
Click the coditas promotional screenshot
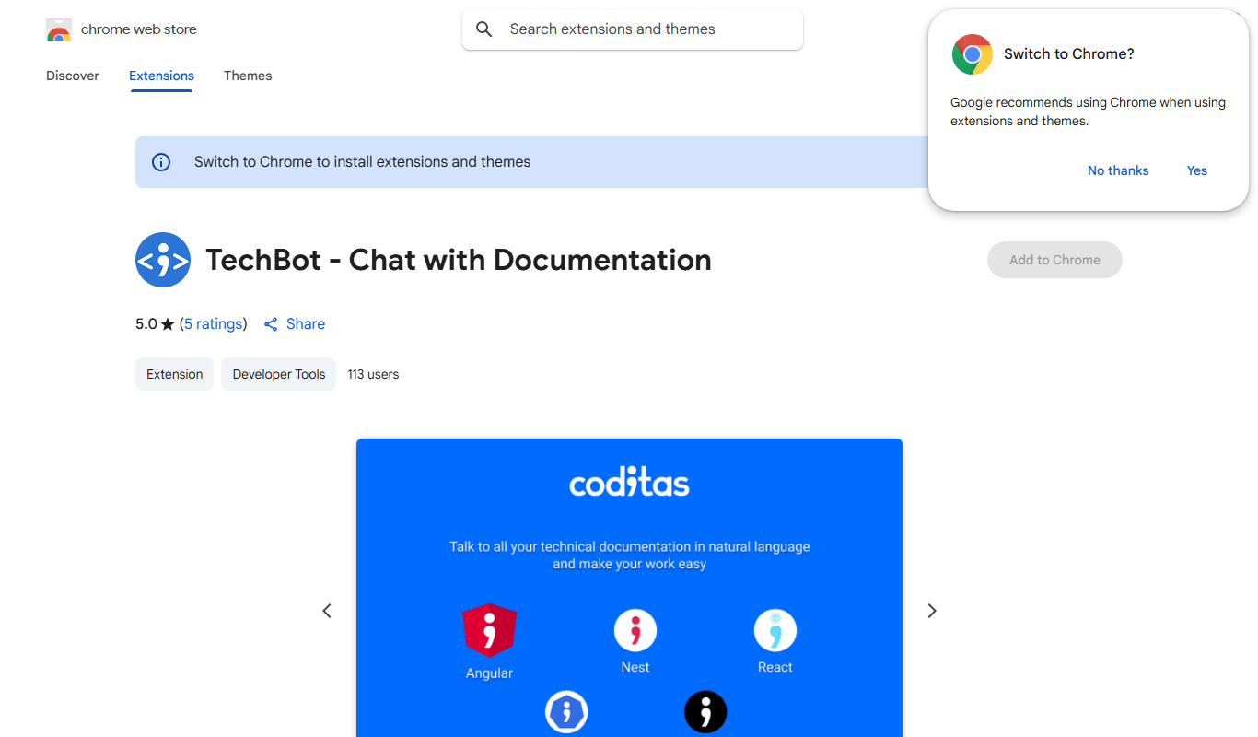coord(629,588)
